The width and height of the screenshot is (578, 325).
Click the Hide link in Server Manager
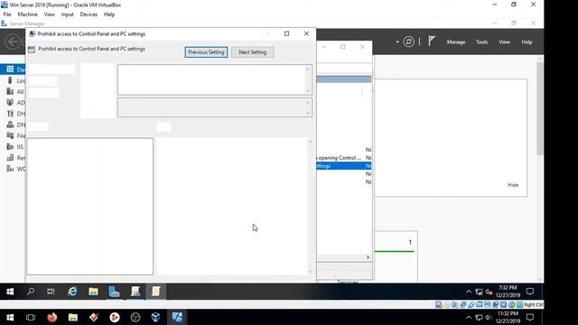click(x=513, y=185)
